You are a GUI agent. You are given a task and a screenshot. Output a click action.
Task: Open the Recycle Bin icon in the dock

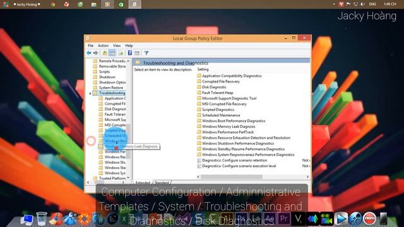click(42, 219)
